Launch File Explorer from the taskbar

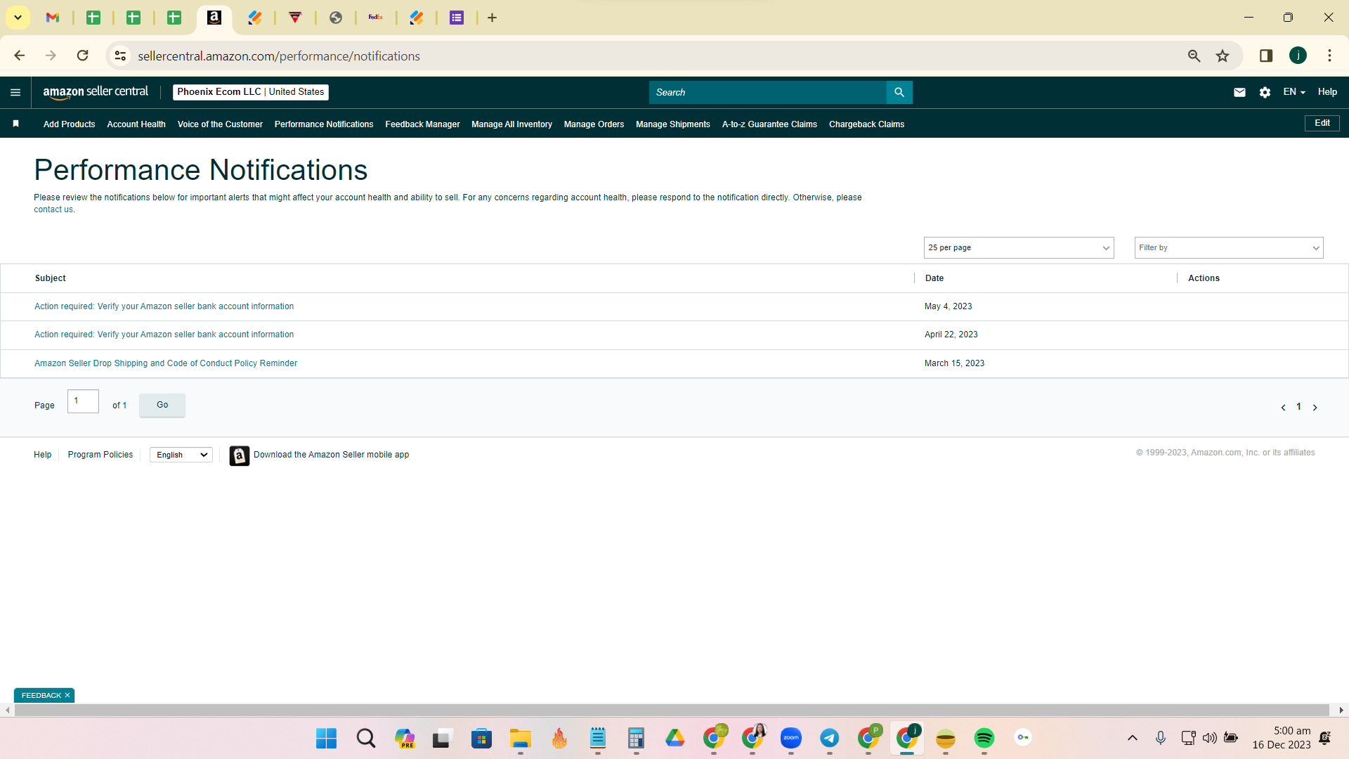(x=520, y=738)
